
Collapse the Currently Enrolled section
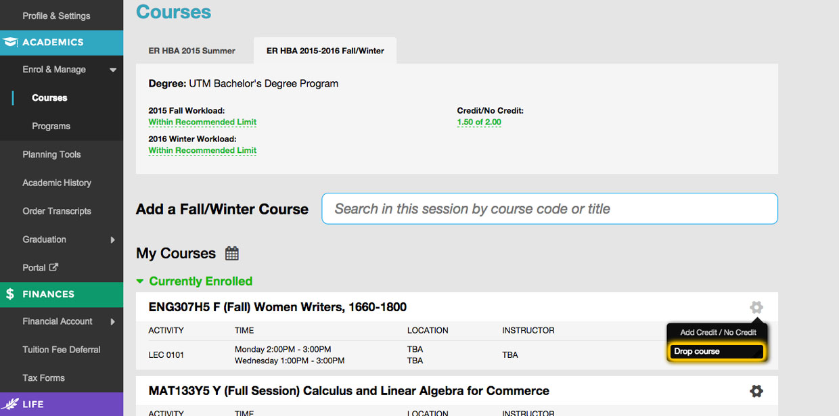tap(140, 281)
